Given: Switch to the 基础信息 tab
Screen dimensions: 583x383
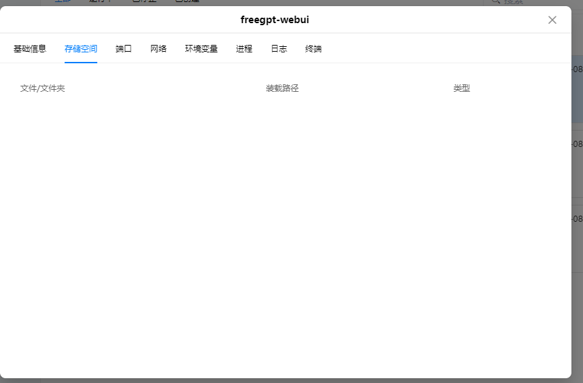Looking at the screenshot, I should [x=30, y=49].
